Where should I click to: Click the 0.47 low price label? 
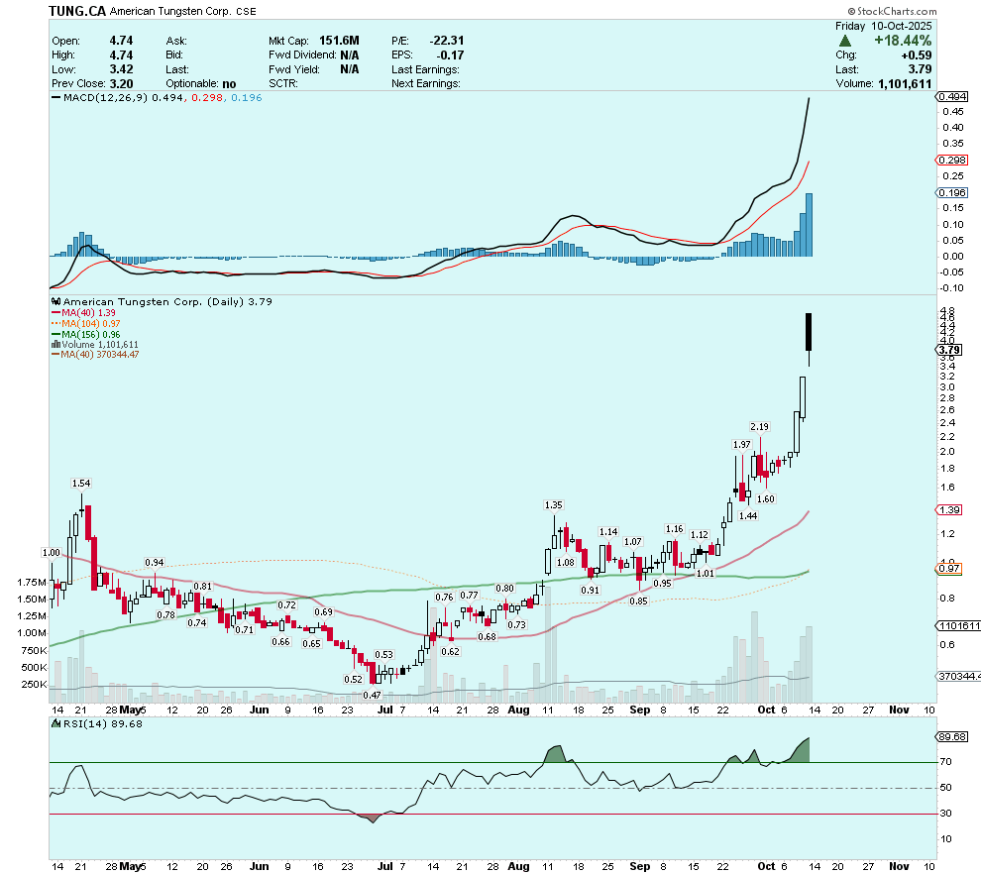pyautogui.click(x=372, y=695)
